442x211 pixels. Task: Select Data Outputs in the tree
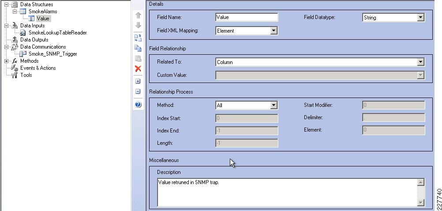(x=34, y=40)
